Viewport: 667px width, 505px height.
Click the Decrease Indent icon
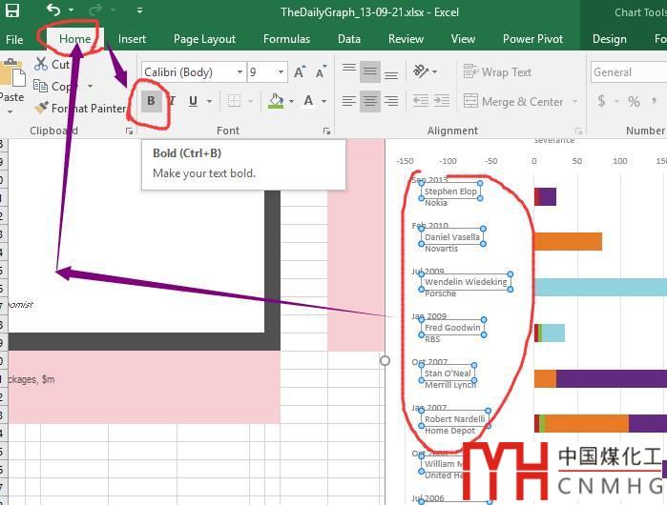click(x=421, y=101)
